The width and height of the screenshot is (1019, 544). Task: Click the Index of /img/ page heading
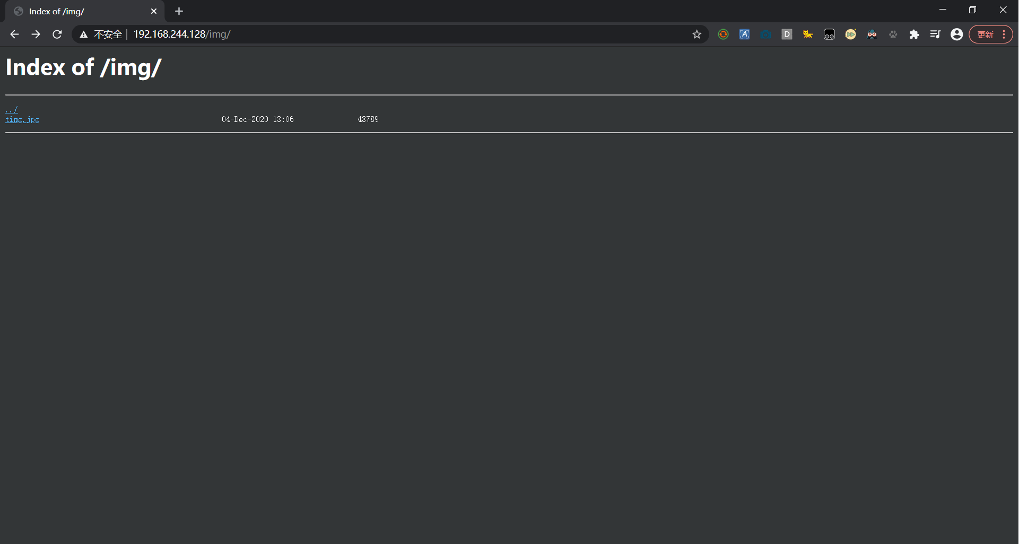tap(83, 67)
